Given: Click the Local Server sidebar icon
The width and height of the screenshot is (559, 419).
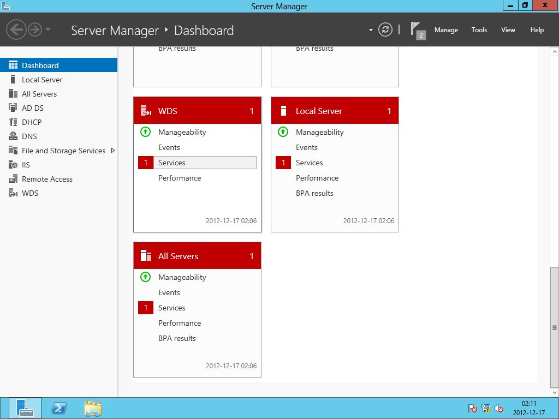Looking at the screenshot, I should [x=13, y=79].
